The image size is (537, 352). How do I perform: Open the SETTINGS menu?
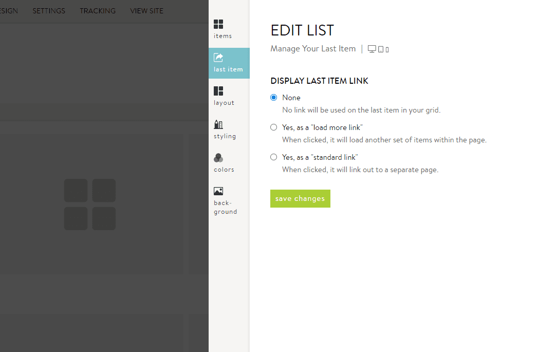48,10
